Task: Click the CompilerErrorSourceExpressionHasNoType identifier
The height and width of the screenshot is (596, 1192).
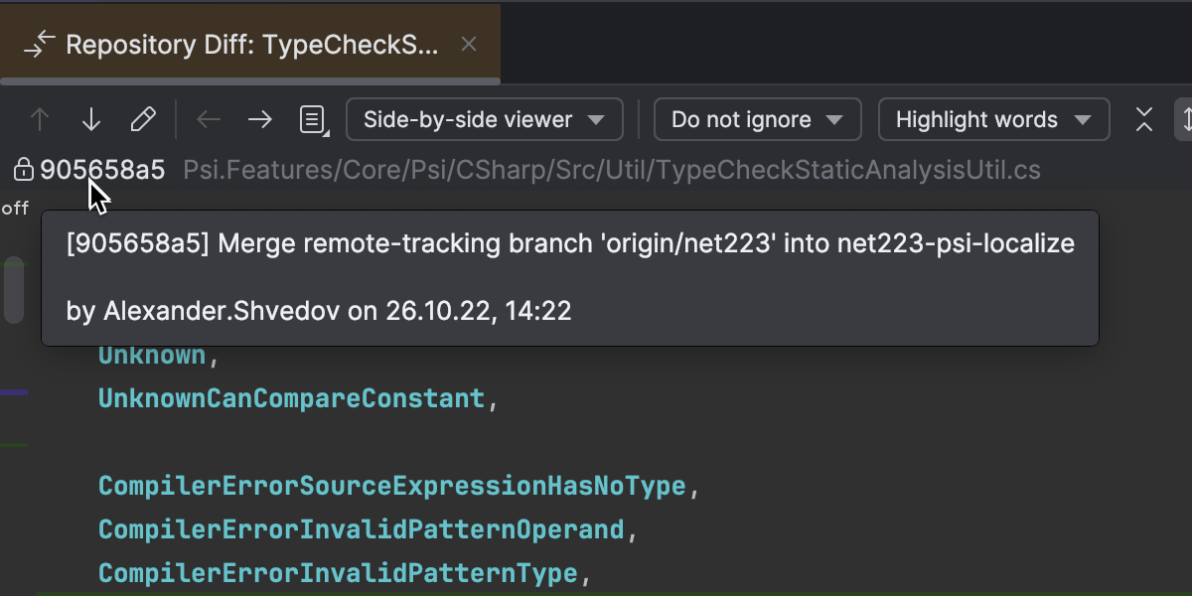Action: tap(392, 486)
